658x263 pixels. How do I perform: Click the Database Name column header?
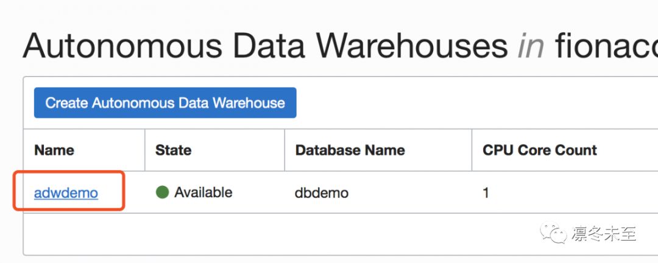pos(350,150)
